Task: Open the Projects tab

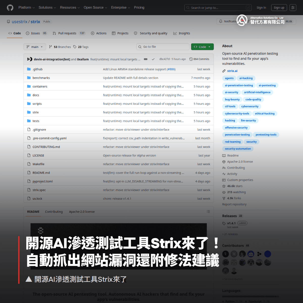Action: pyautogui.click(x=120, y=33)
